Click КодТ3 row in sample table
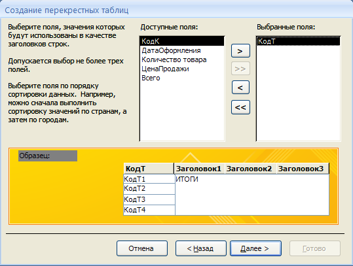The width and height of the screenshot is (353, 266). click(149, 199)
